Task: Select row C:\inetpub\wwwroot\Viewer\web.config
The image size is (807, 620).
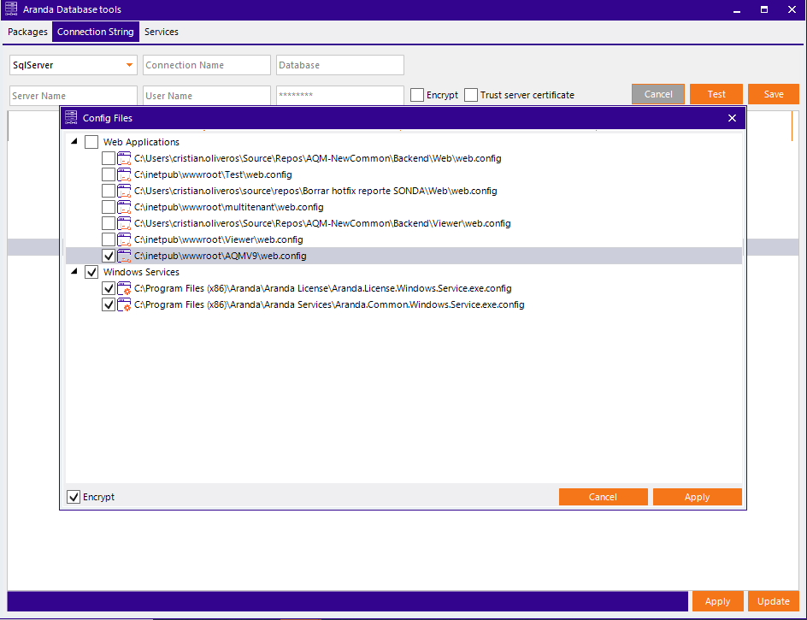Action: point(219,239)
